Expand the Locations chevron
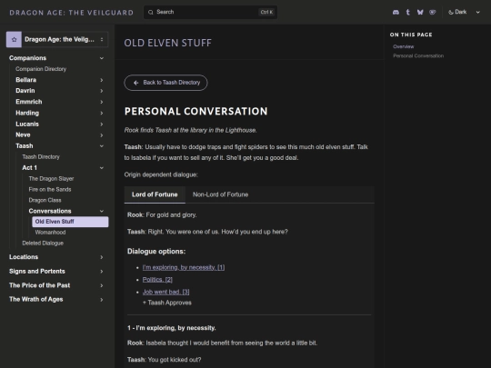 click(102, 257)
